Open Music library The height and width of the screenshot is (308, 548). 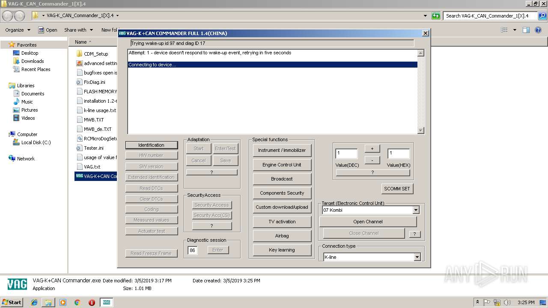coord(27,102)
